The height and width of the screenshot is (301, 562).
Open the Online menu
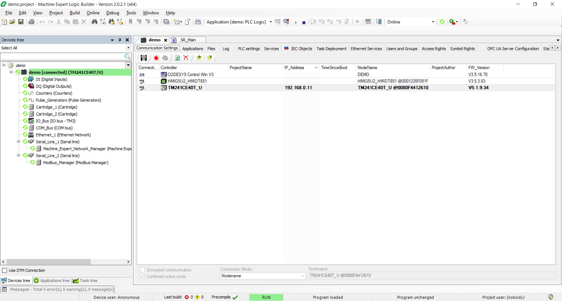(93, 13)
